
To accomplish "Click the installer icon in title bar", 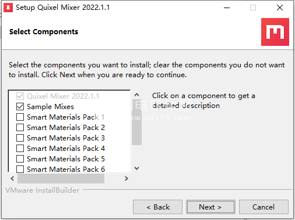I will coord(8,8).
